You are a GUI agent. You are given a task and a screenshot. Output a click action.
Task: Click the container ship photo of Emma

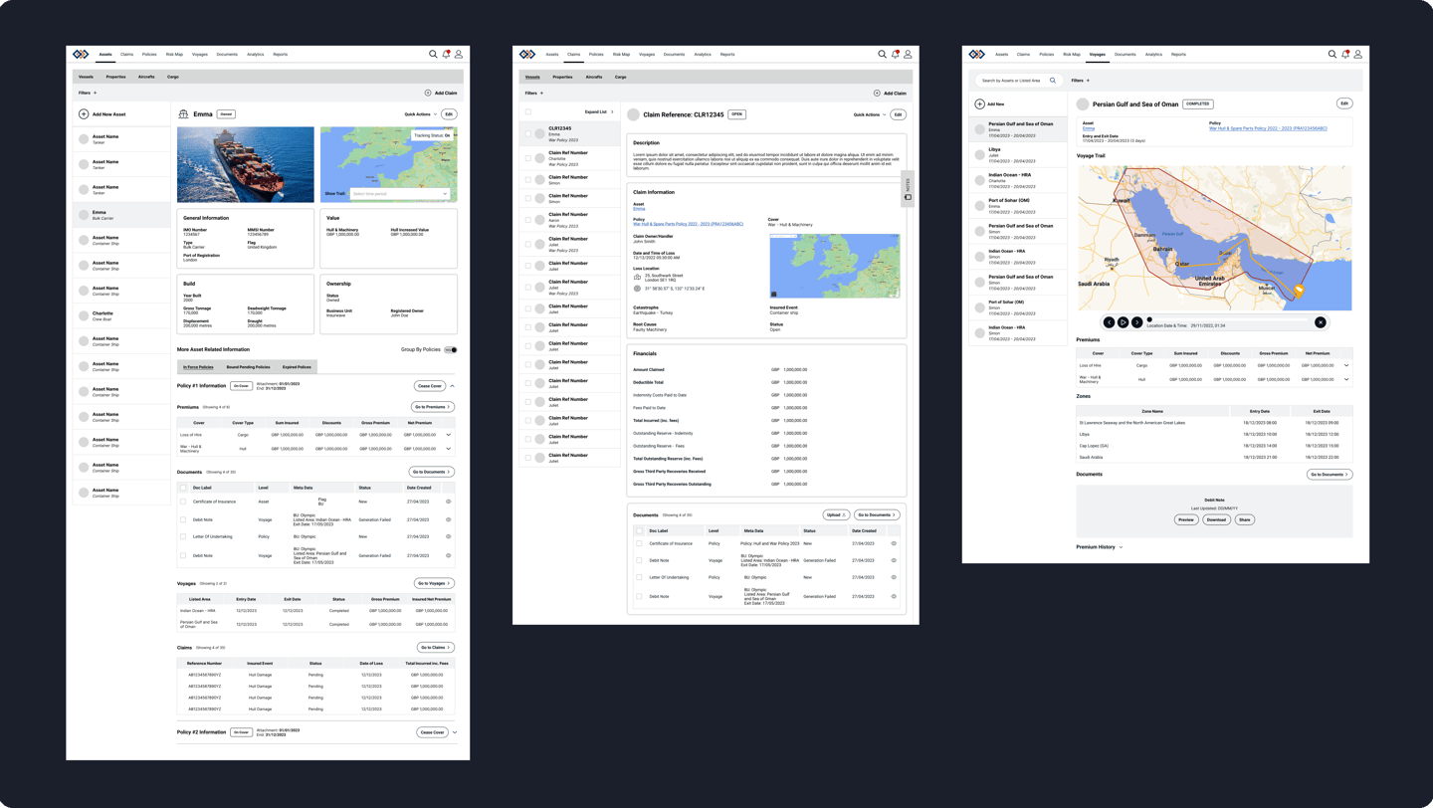pos(246,165)
